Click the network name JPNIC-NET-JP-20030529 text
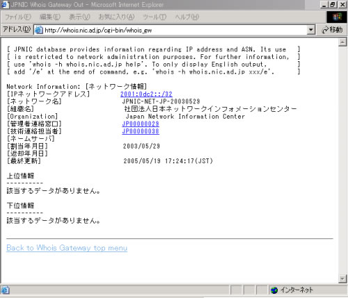 (x=161, y=101)
